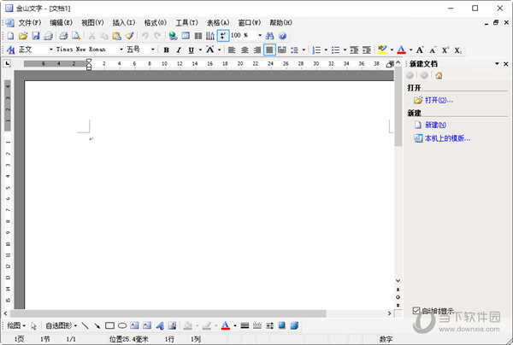Open the 视图(V) menu
The image size is (513, 345).
point(92,22)
